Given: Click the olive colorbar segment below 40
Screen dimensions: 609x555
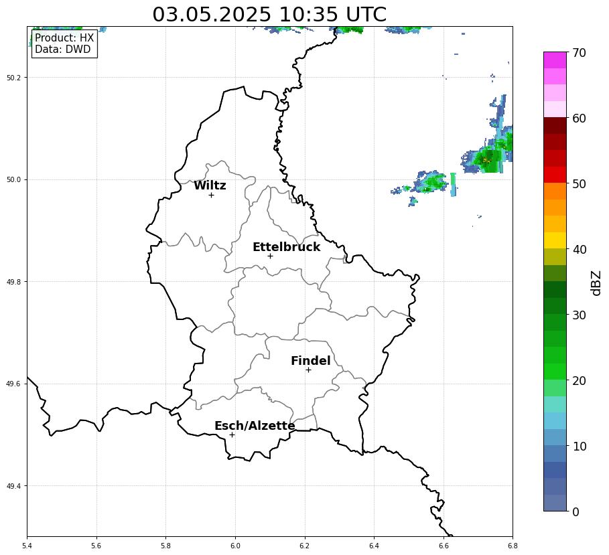Looking at the screenshot, I should (x=555, y=256).
